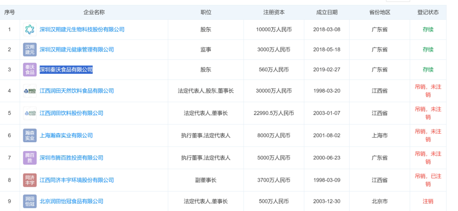Open 江西同济丰宇环境股份有限公司 link
The width and height of the screenshot is (458, 211).
[77, 180]
